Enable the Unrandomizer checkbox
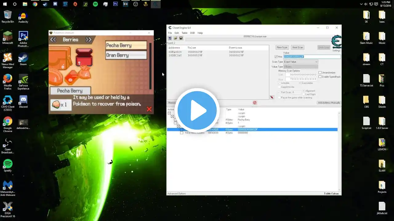394x221 pixels. pyautogui.click(x=320, y=73)
